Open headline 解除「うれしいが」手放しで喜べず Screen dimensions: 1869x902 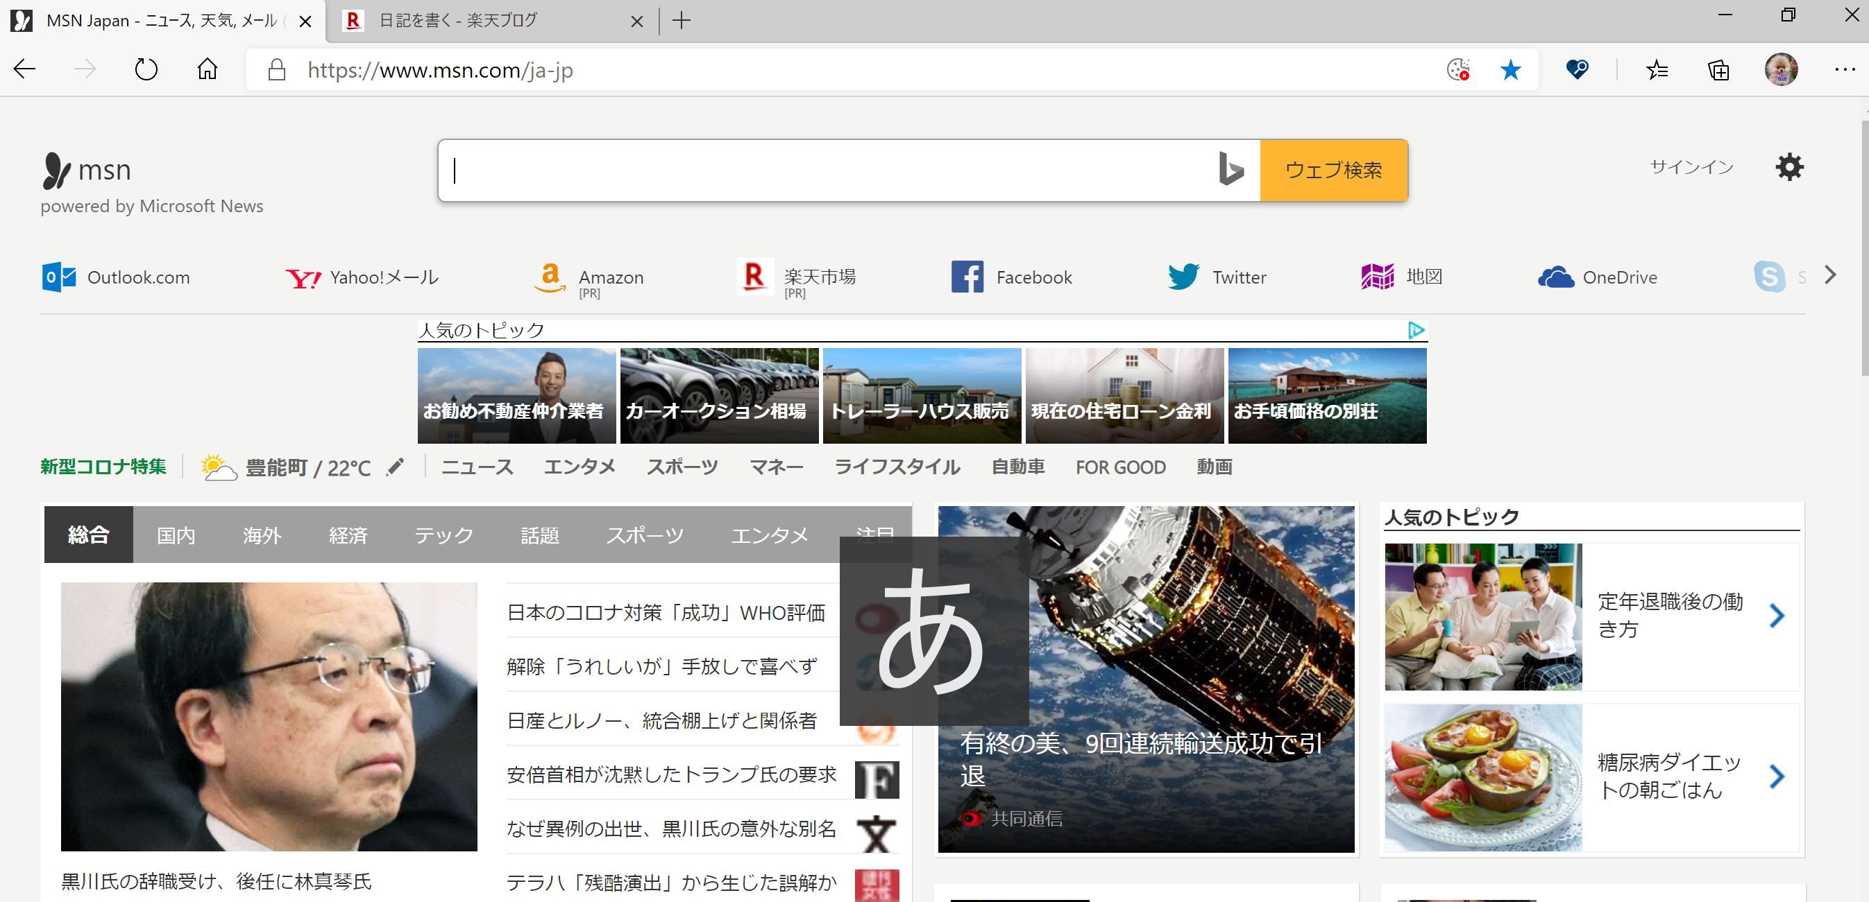click(x=661, y=666)
